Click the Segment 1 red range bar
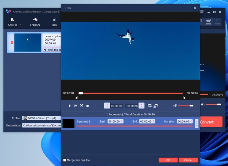The height and width of the screenshot is (166, 228). (x=135, y=126)
